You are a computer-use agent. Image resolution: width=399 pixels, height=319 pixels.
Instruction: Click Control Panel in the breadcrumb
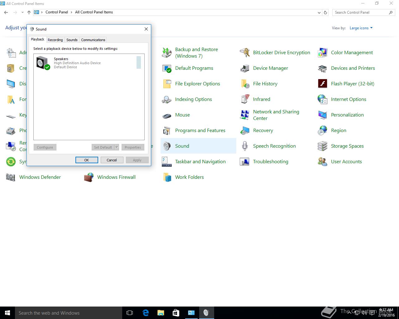(x=57, y=12)
